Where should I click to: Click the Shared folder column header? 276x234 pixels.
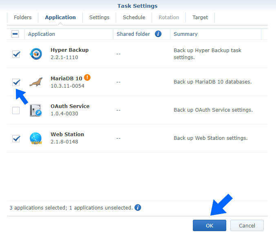coord(141,34)
